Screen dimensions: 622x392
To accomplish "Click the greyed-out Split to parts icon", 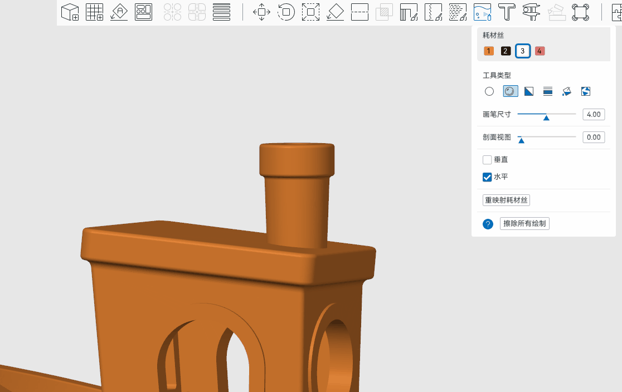I will coord(197,12).
